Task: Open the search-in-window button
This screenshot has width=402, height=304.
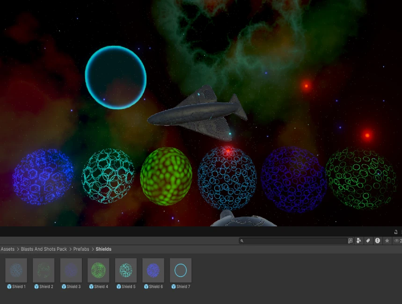Action: pyautogui.click(x=350, y=241)
